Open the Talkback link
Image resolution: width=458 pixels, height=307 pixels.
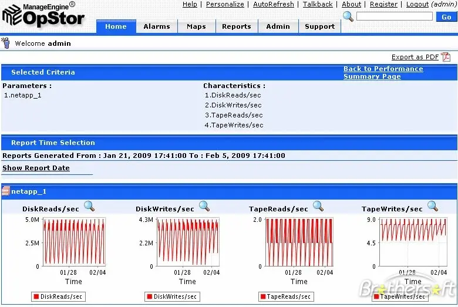(318, 4)
